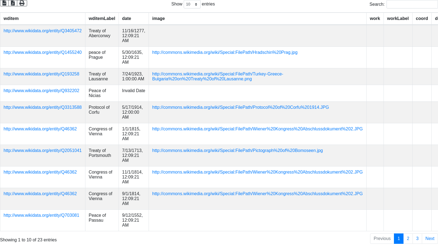Export the table as CSV

click(x=4, y=3)
